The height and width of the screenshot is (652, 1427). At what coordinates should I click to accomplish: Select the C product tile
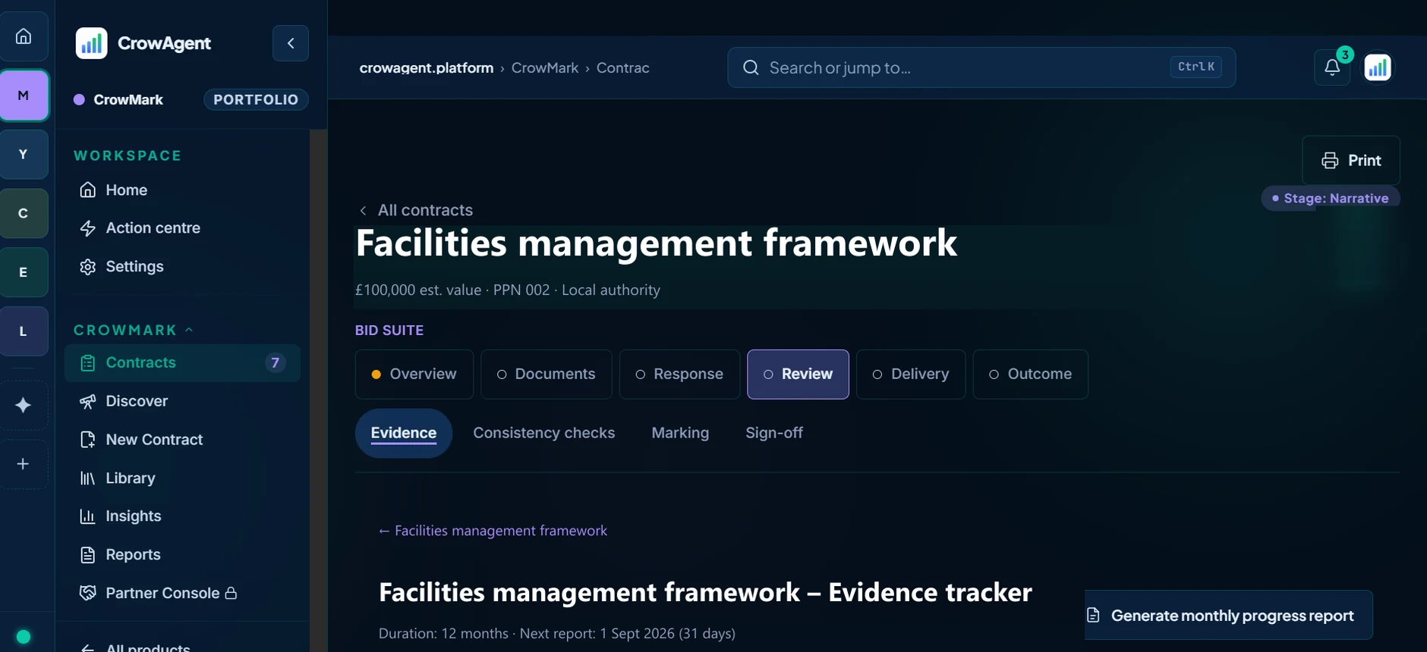click(x=24, y=214)
